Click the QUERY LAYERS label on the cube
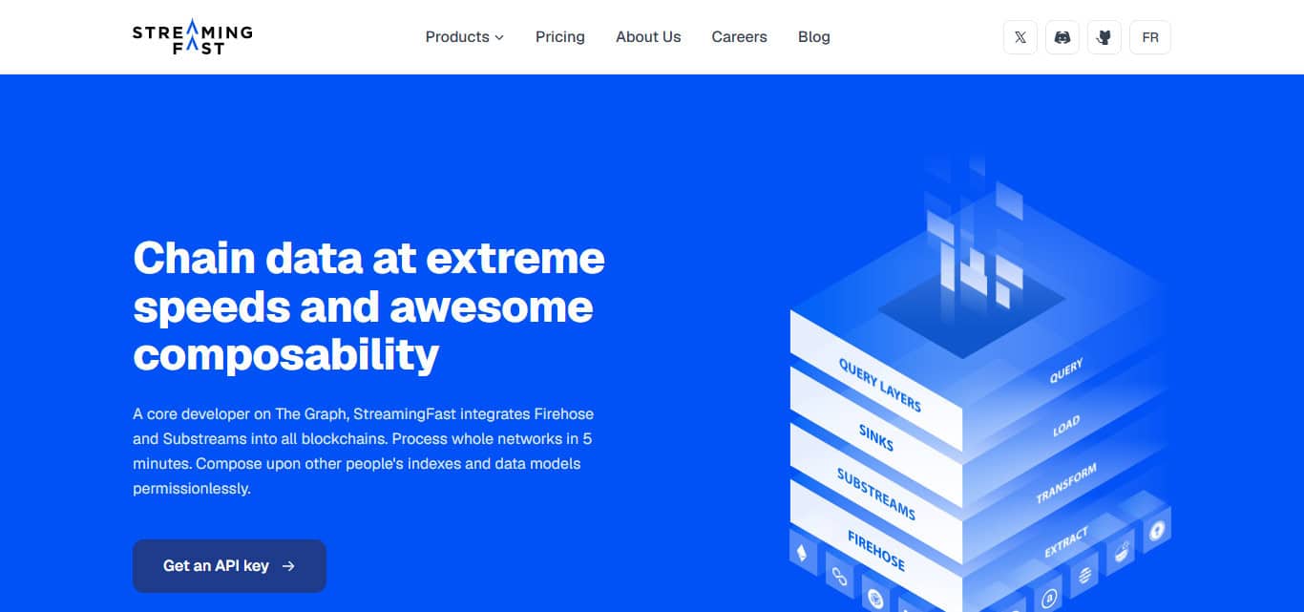This screenshot has height=612, width=1304. tap(879, 385)
